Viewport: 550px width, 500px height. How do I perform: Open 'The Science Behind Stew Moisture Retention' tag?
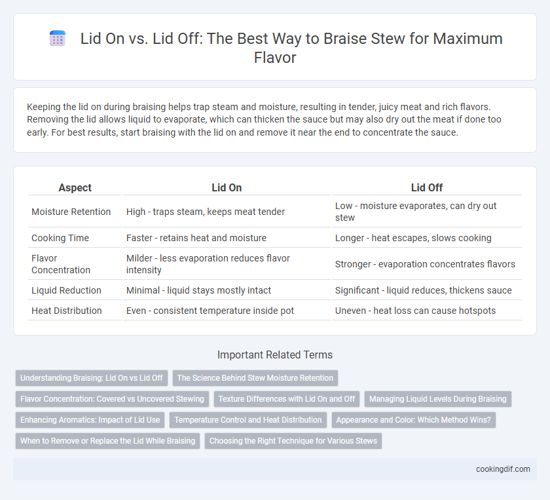point(255,378)
